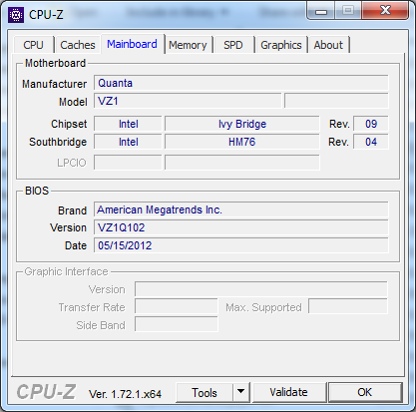Click the empty field beside Model

click(336, 101)
